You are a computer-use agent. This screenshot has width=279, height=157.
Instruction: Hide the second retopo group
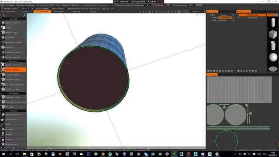click(238, 18)
